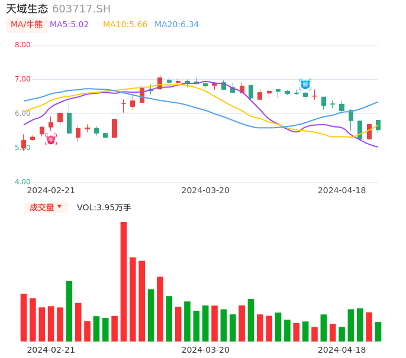
Task: Toggle the MA10 moving average label
Action: point(125,24)
